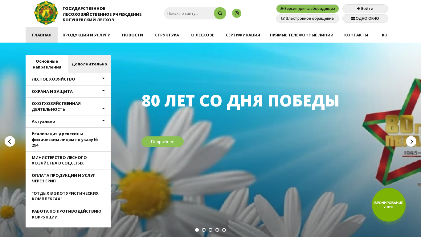Select the second slider dot
Viewport: 421px width, 237px height.
(x=204, y=230)
